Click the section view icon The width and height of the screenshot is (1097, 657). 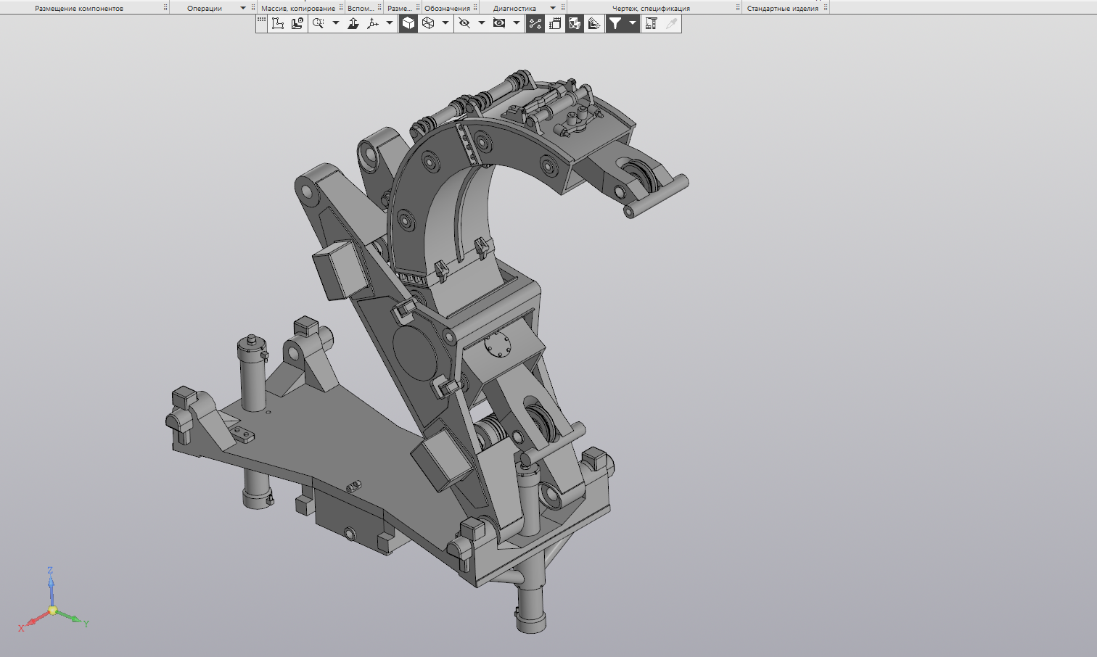tap(594, 23)
